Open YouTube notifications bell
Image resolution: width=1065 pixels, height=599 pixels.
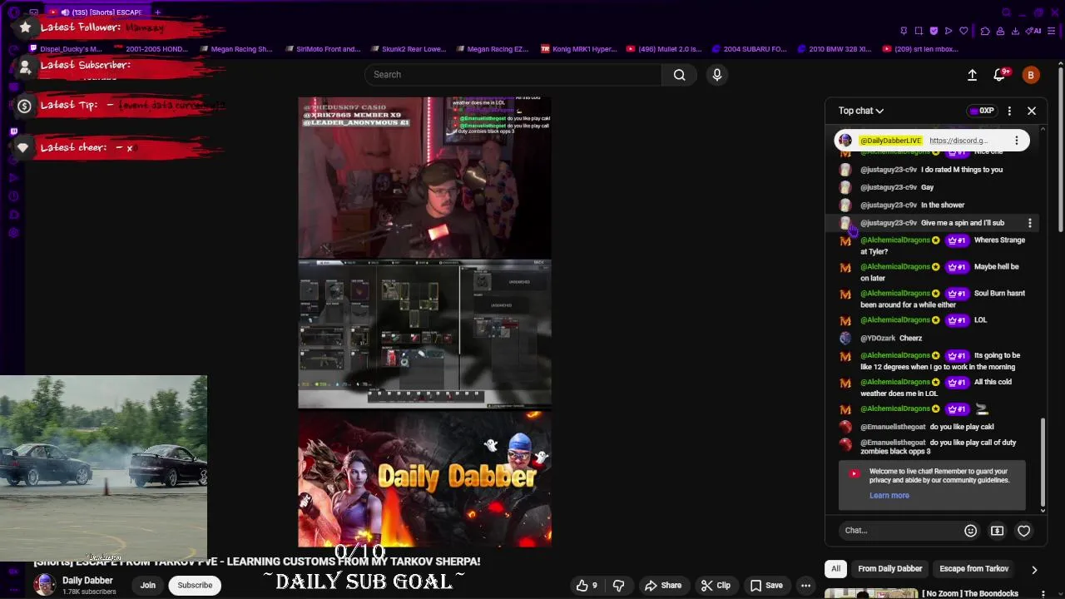click(x=1001, y=75)
